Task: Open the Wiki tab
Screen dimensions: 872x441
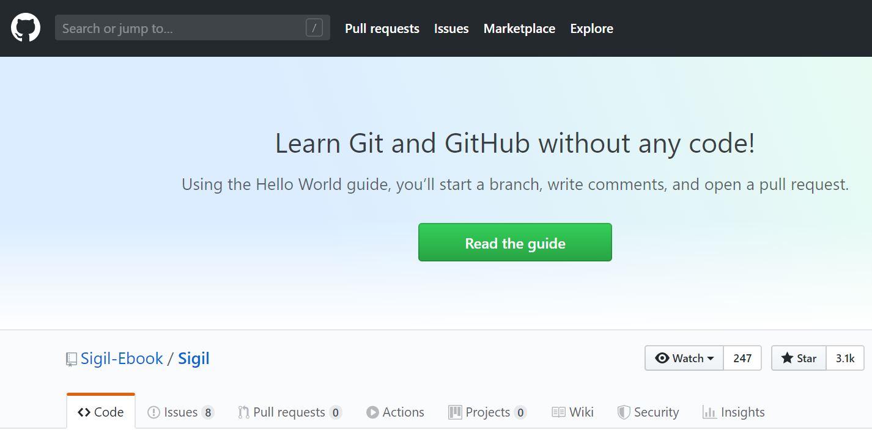Action: (x=572, y=412)
